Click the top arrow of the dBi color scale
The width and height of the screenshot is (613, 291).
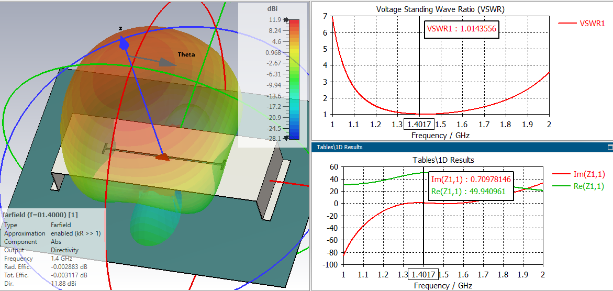point(286,19)
